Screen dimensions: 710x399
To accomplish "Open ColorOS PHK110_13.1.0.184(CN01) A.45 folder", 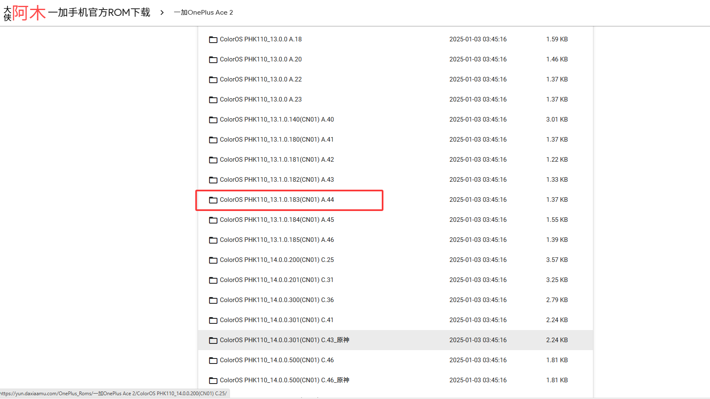I will click(x=276, y=220).
